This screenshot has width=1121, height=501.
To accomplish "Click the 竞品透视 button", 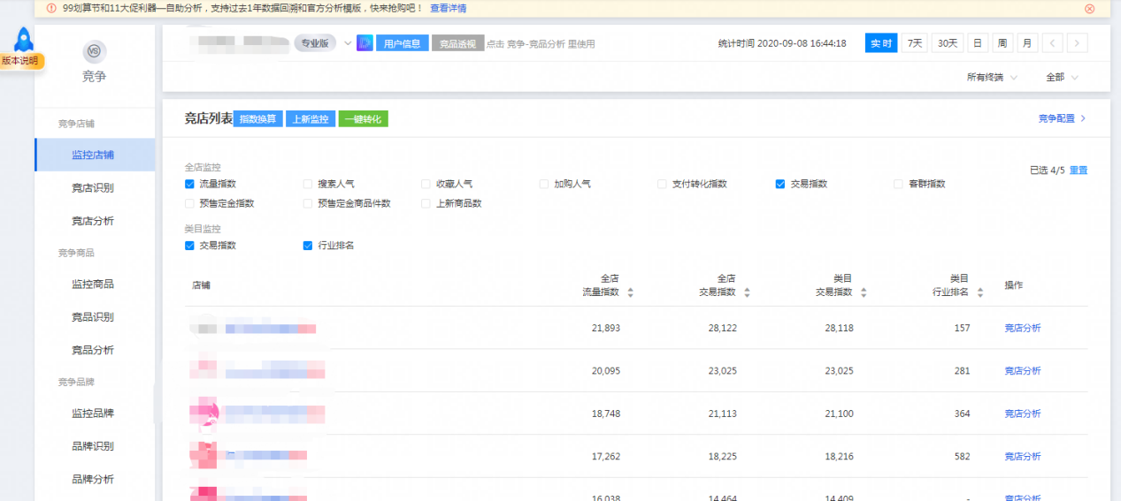I will click(458, 42).
